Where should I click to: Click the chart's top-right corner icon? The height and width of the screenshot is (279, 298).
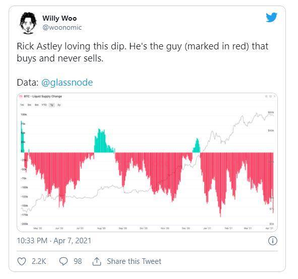274,96
